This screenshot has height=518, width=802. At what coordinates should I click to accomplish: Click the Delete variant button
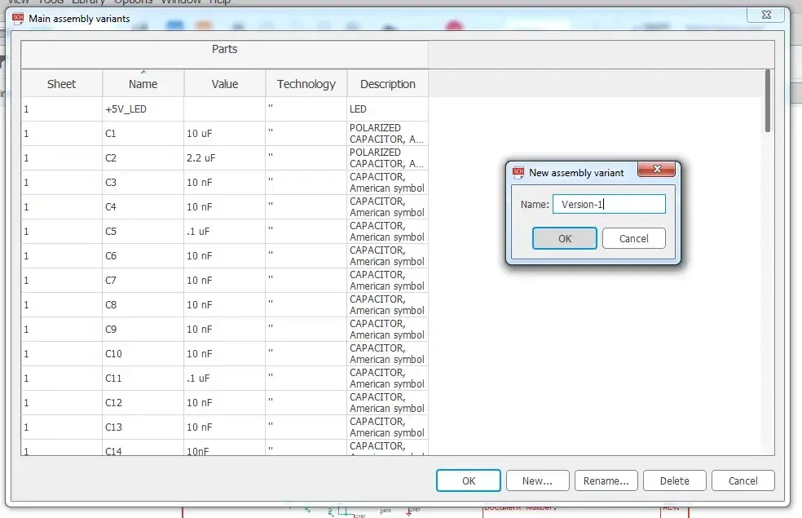pyautogui.click(x=674, y=480)
